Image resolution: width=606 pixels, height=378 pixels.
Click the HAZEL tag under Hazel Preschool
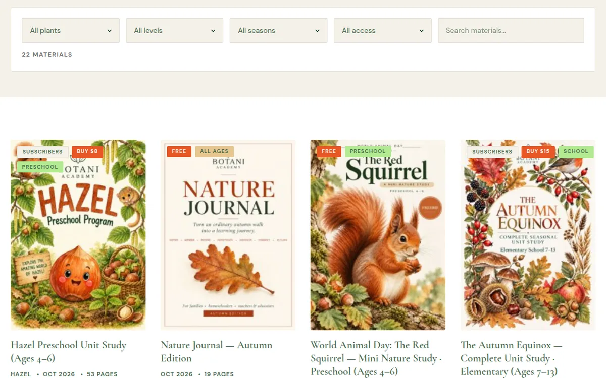[21, 374]
